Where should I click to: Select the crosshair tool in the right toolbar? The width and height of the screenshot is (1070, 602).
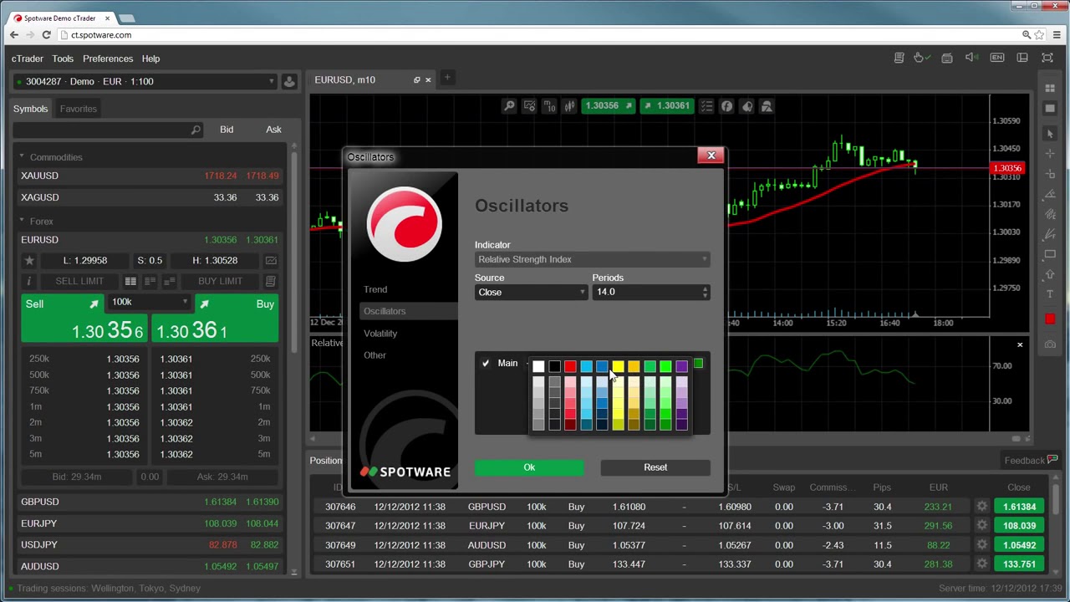click(x=1050, y=154)
